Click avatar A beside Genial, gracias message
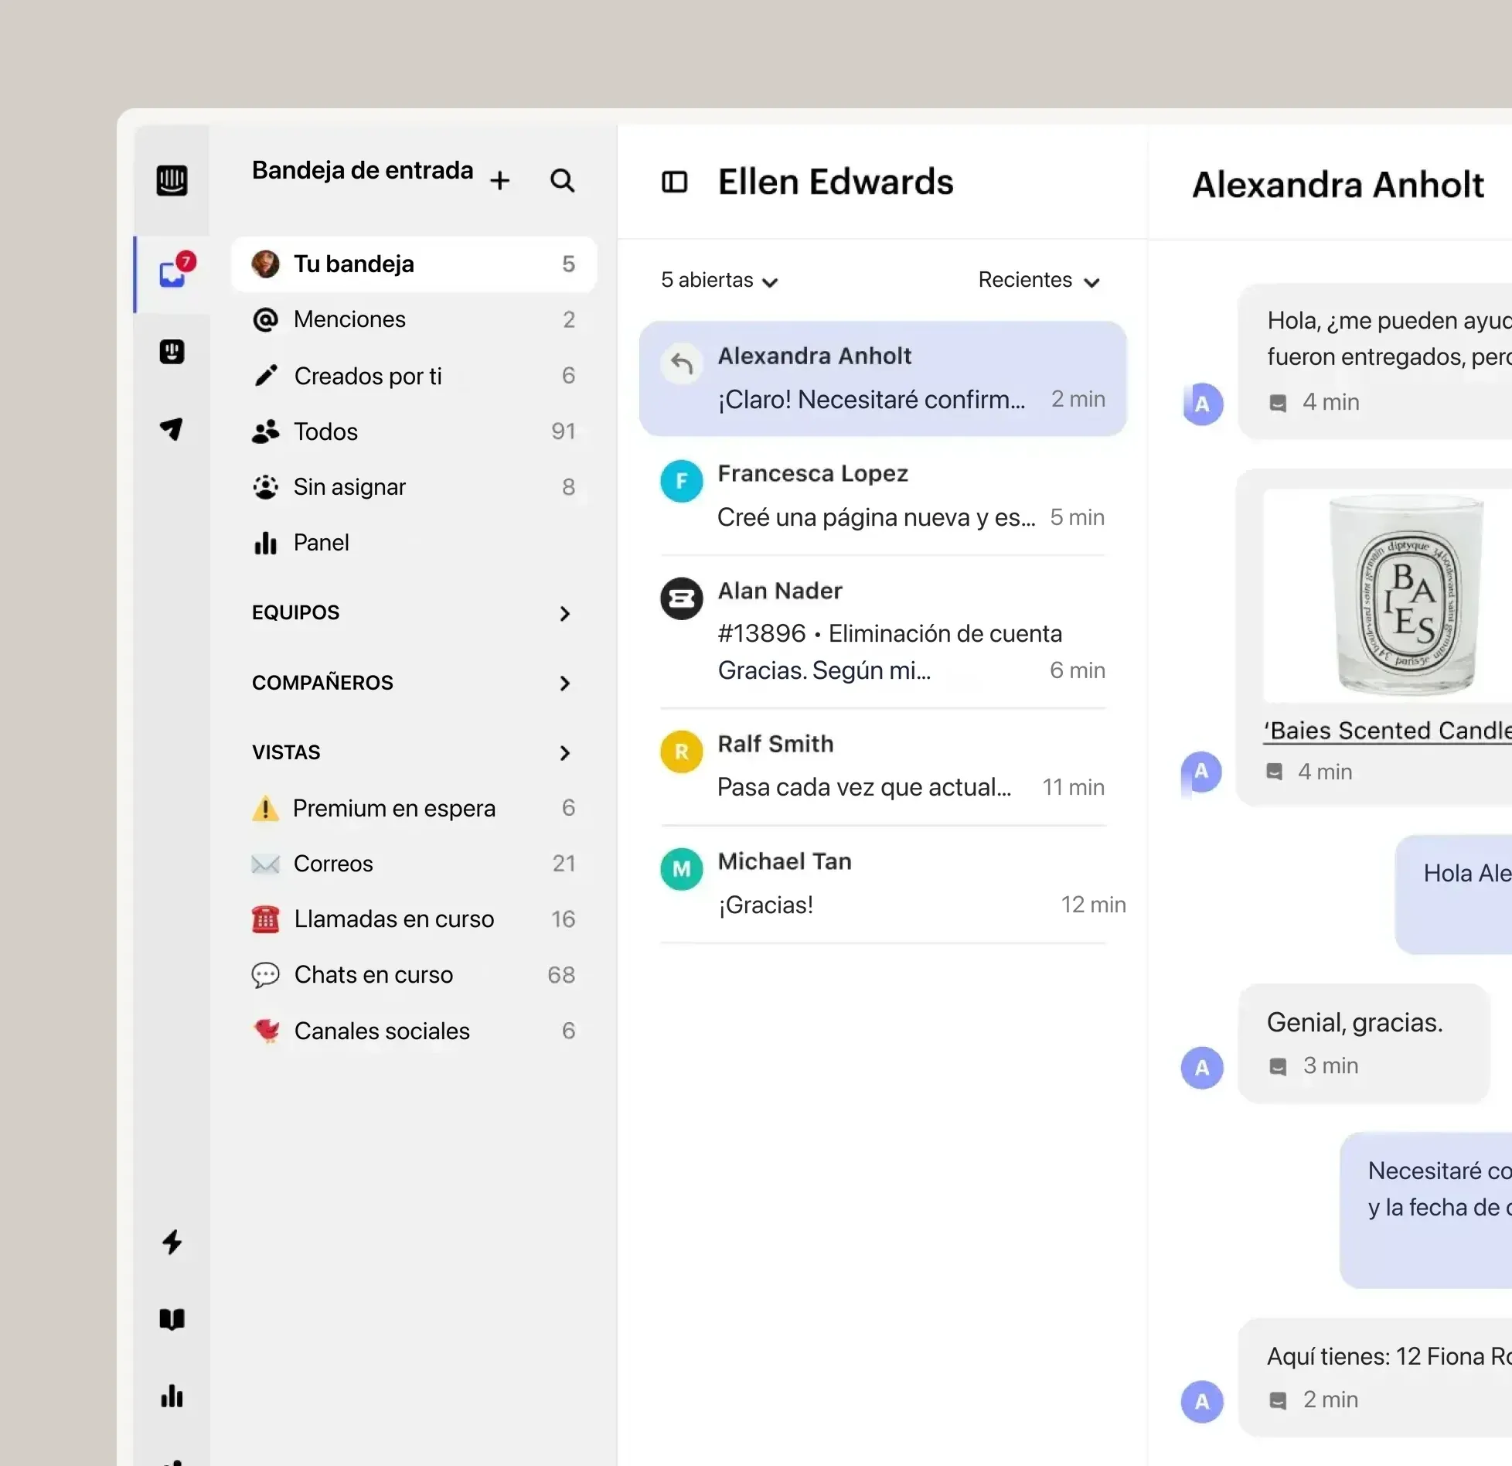Image resolution: width=1512 pixels, height=1466 pixels. point(1202,1068)
